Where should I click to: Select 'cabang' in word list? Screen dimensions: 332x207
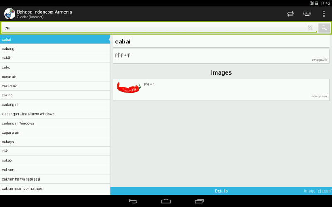click(55, 48)
